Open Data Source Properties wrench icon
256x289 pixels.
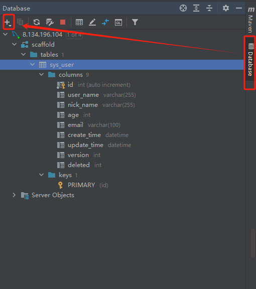50,22
